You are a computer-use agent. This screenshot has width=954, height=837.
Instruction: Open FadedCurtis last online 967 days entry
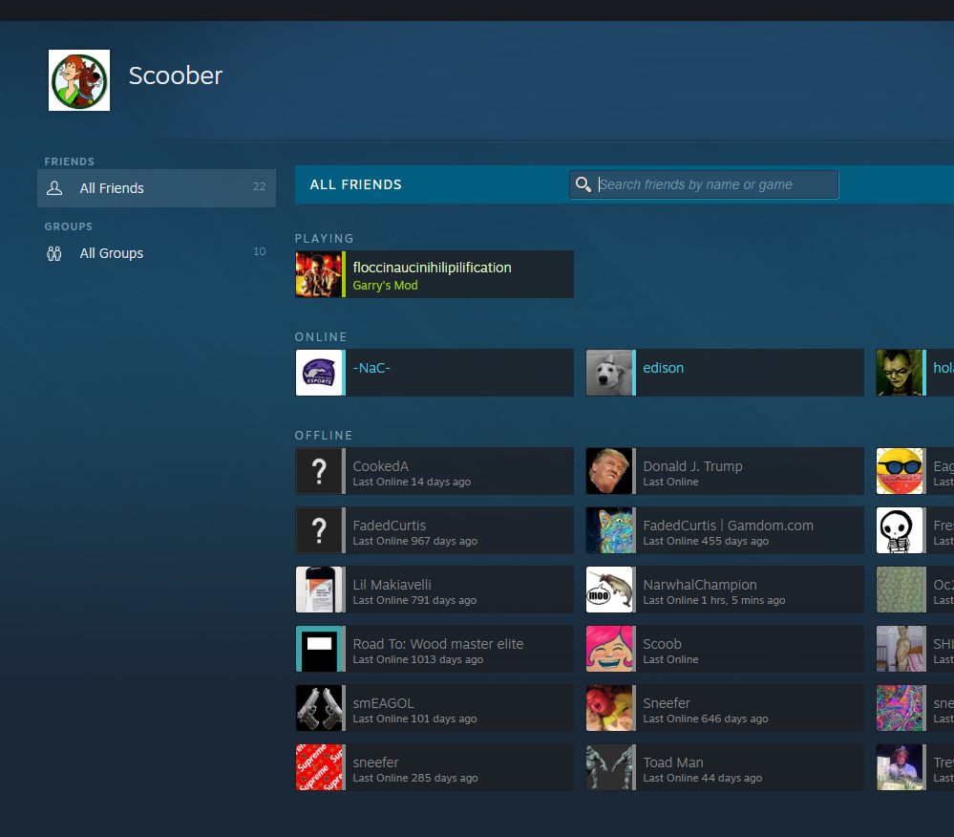[435, 530]
